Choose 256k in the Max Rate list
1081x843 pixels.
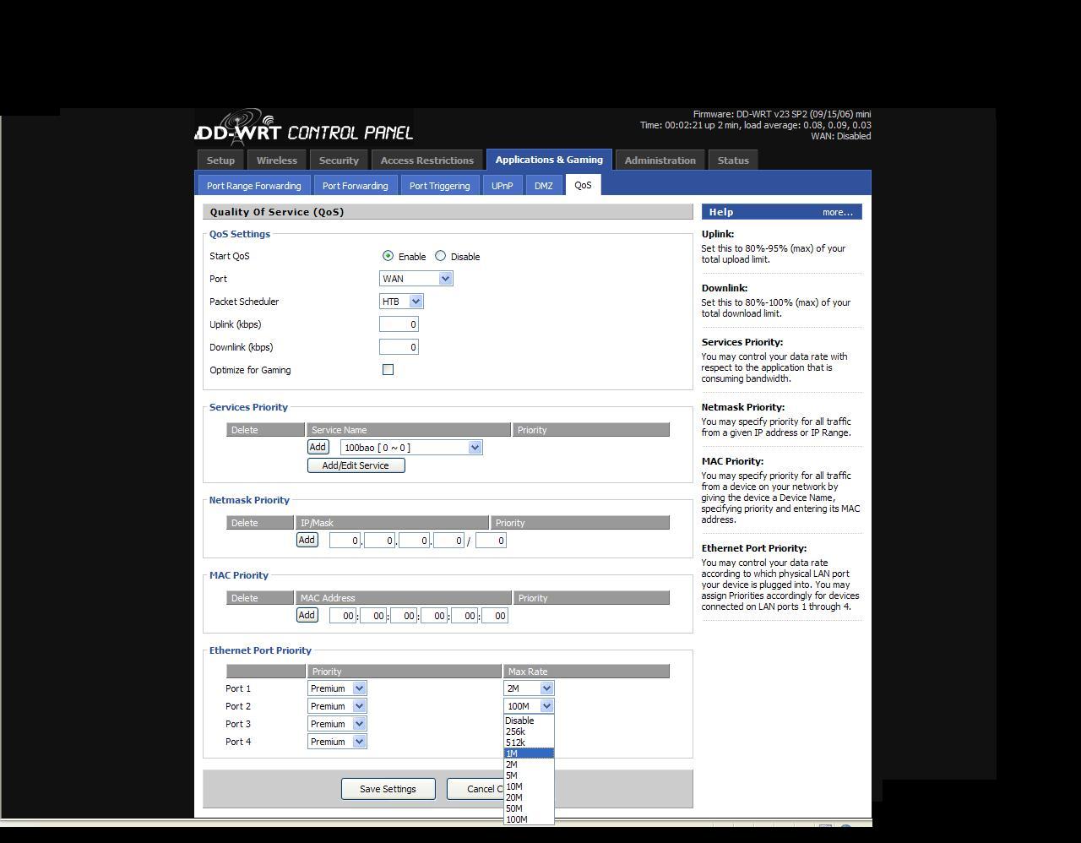[529, 732]
